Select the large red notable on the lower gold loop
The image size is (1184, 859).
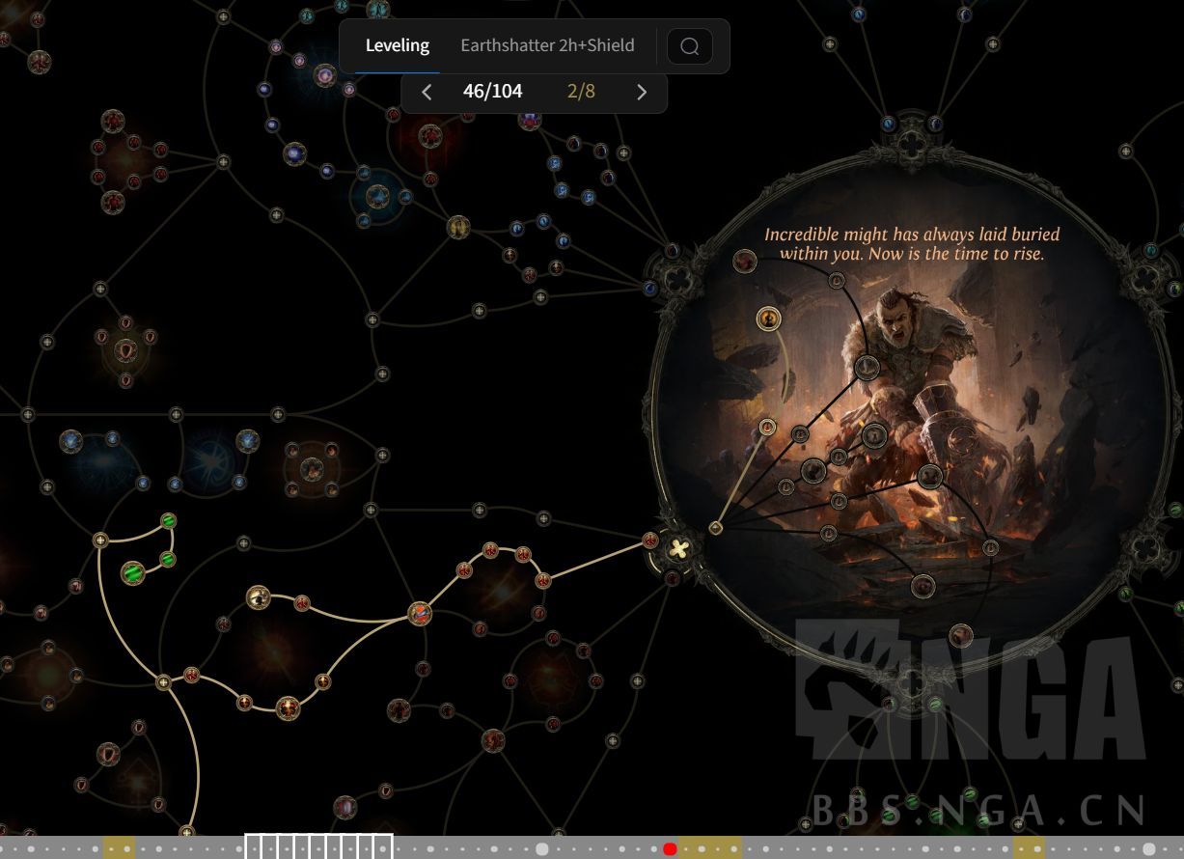[288, 708]
